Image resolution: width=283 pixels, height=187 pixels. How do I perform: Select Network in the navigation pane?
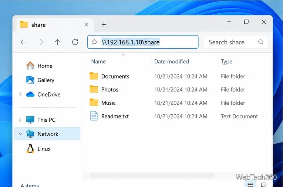pos(48,134)
